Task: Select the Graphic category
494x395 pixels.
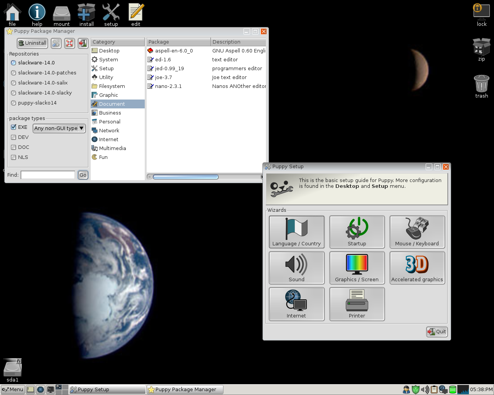Action: point(118,95)
